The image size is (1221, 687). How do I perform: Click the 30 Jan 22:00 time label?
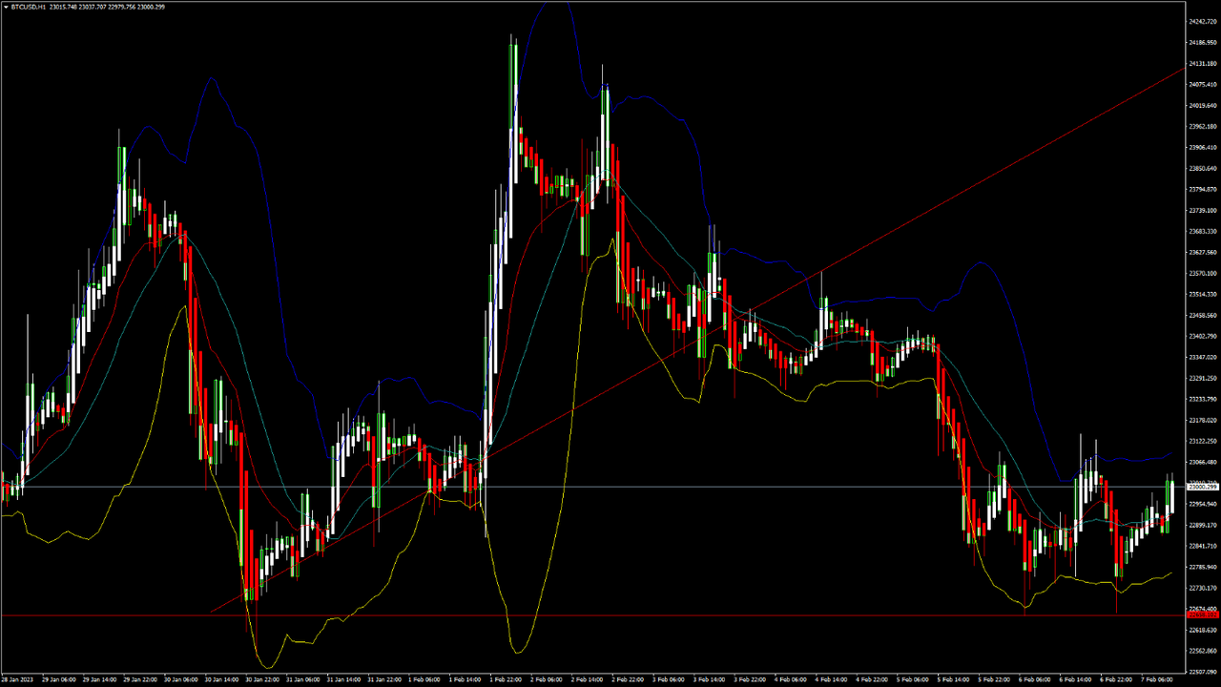[261, 680]
